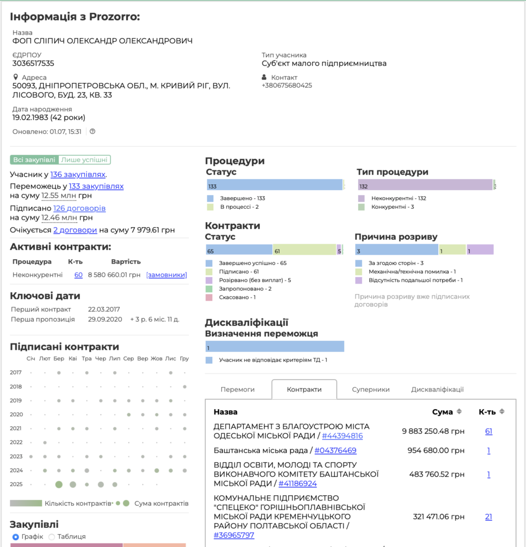Select the Графік radio button
Viewport: 526px width, 547px height.
(x=16, y=536)
